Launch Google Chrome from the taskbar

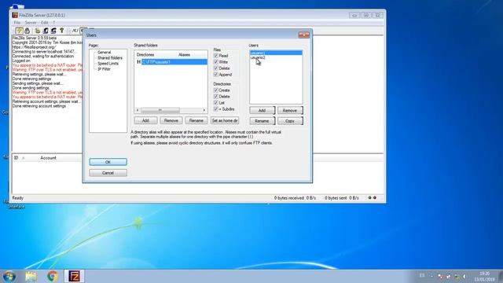point(53,276)
